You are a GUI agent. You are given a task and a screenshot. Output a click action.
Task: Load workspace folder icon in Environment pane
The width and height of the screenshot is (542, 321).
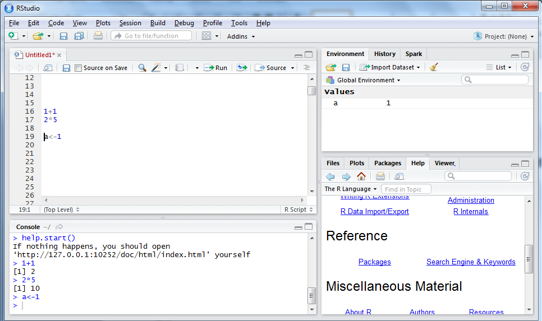331,67
